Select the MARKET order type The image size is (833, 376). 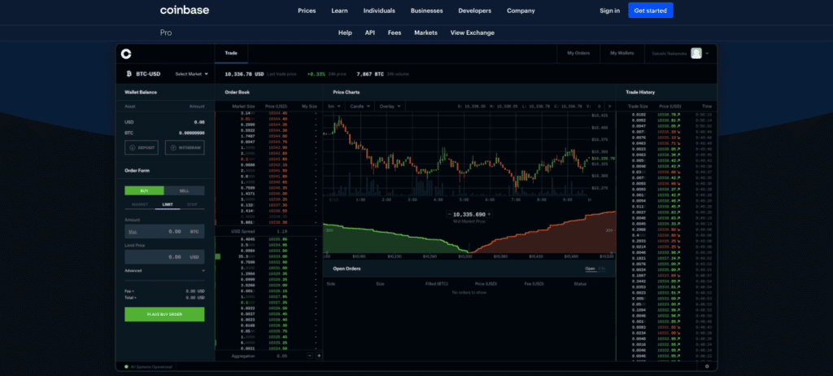[140, 204]
